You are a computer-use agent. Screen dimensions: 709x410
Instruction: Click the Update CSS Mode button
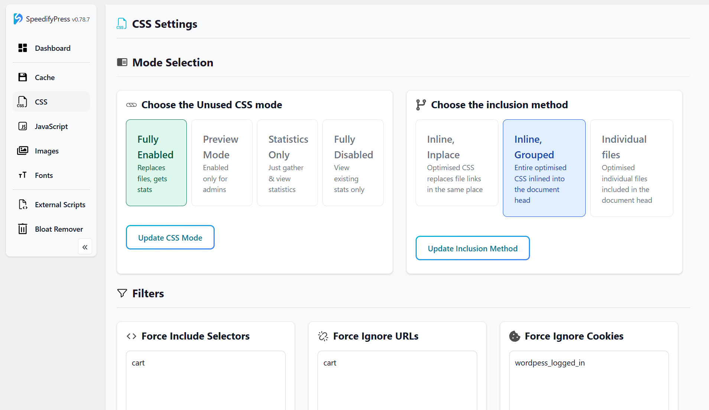tap(170, 238)
